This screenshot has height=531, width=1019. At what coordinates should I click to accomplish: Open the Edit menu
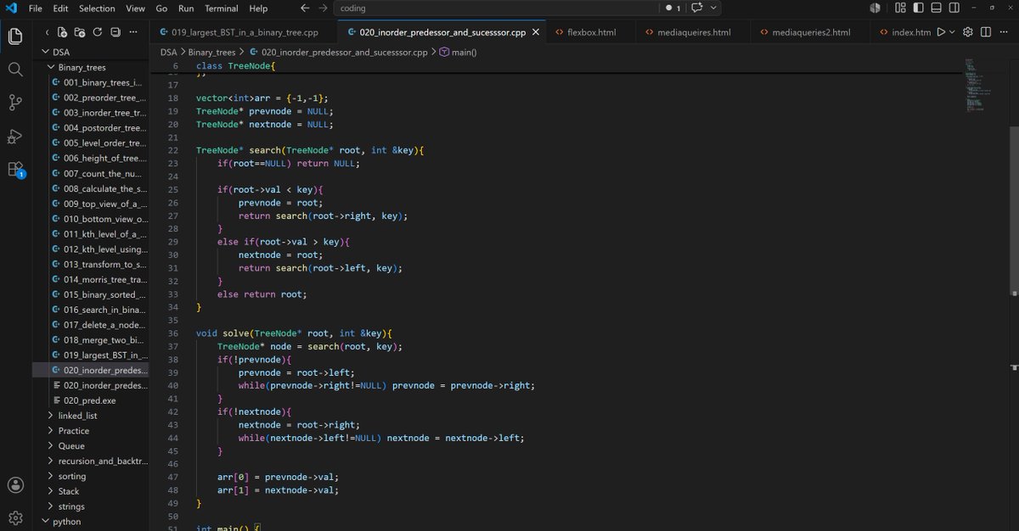coord(60,8)
